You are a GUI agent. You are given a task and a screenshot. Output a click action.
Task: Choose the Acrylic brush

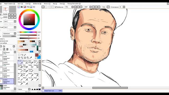(x=31, y=79)
